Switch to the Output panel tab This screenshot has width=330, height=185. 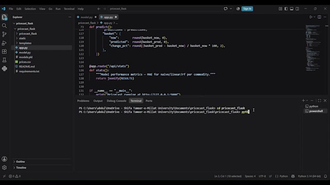98,101
